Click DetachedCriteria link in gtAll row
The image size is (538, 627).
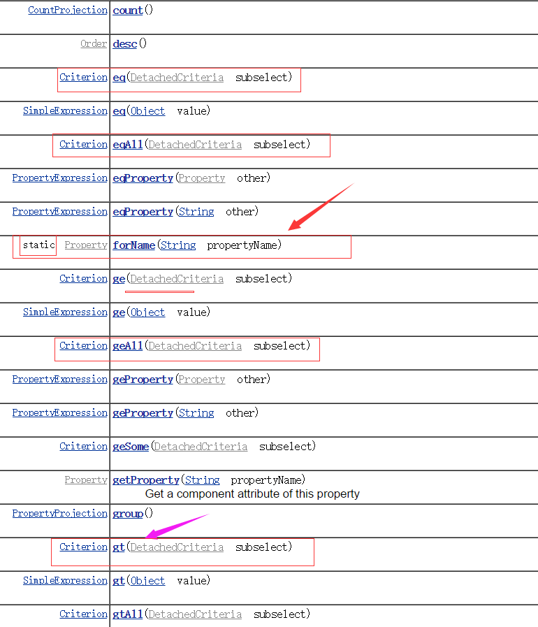click(x=195, y=614)
